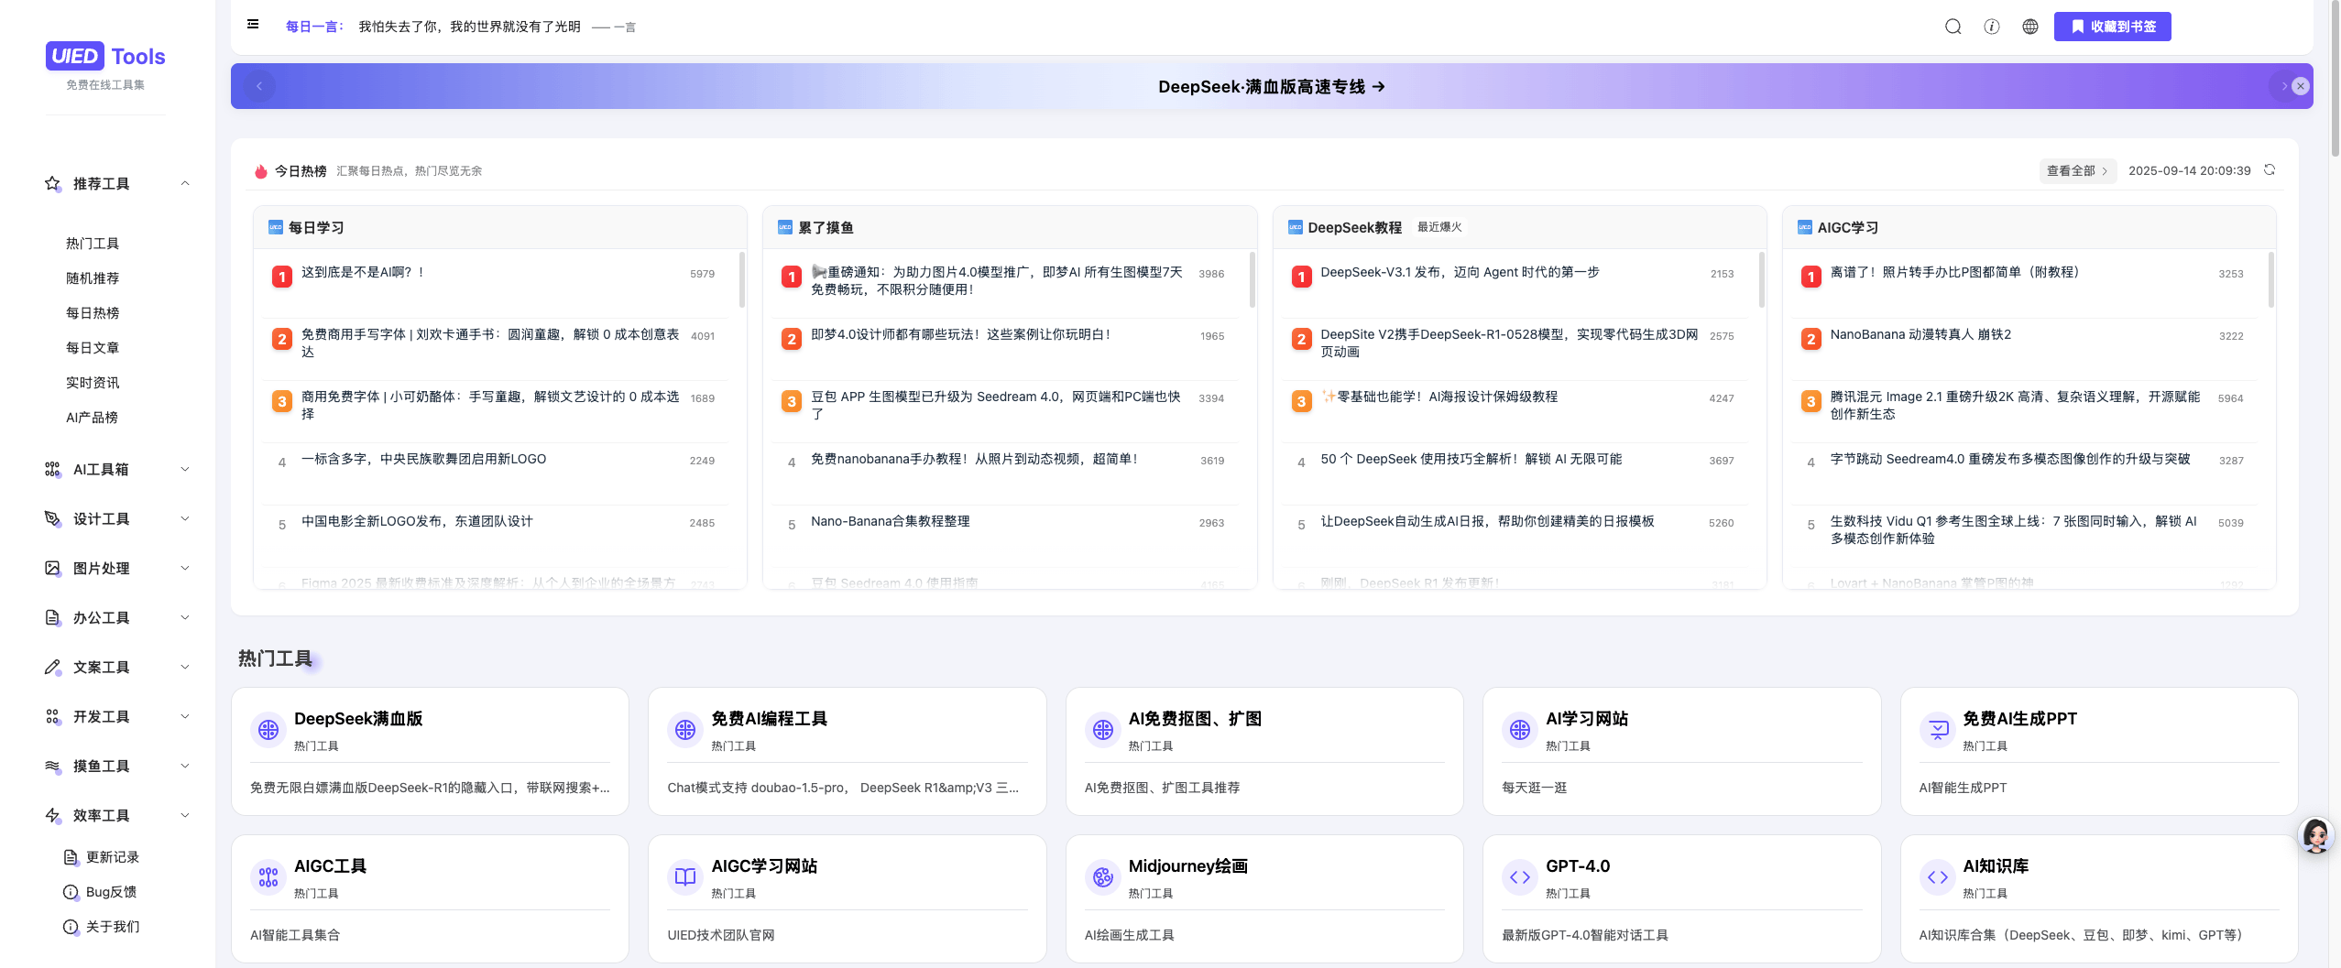The image size is (2341, 968).
Task: Open article 让DeepSeek自动生成AI日报
Action: point(1487,521)
